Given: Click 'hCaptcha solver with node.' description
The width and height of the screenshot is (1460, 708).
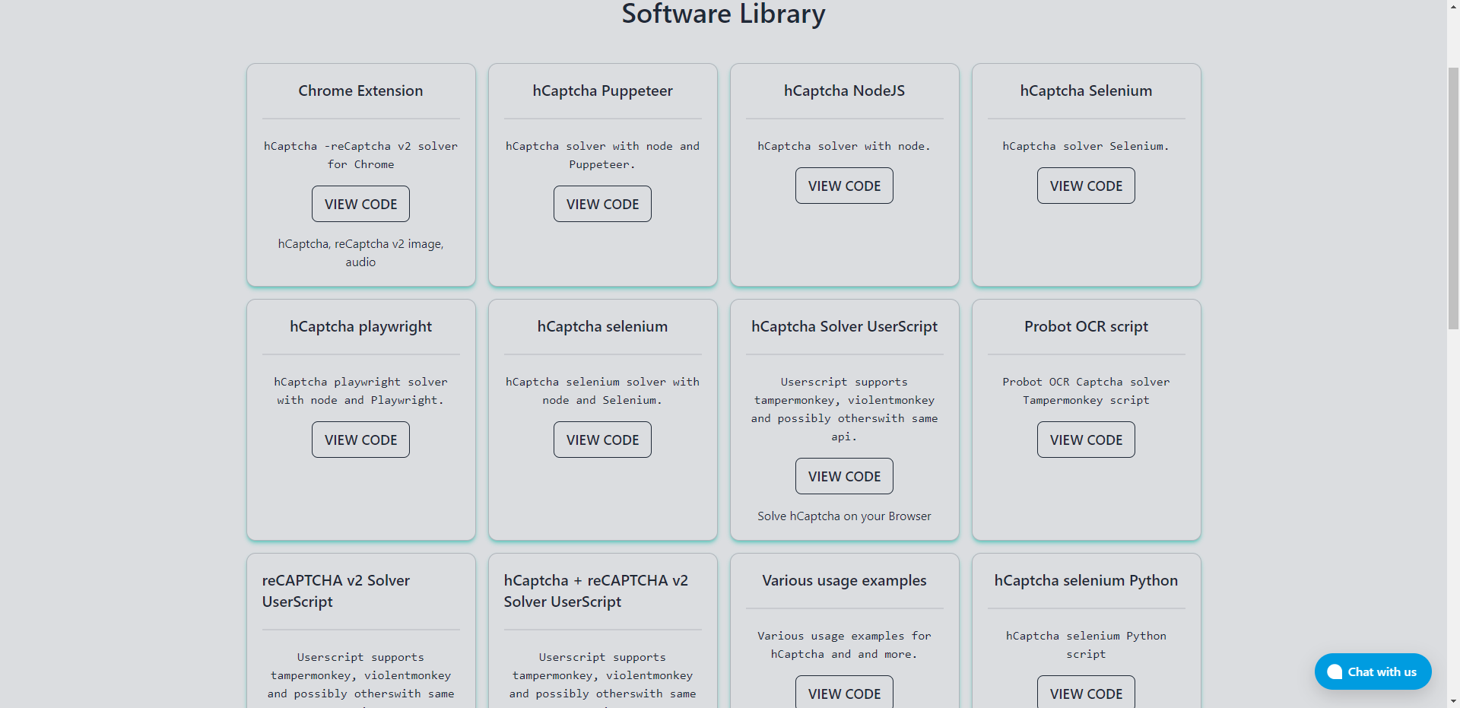Looking at the screenshot, I should click(844, 146).
